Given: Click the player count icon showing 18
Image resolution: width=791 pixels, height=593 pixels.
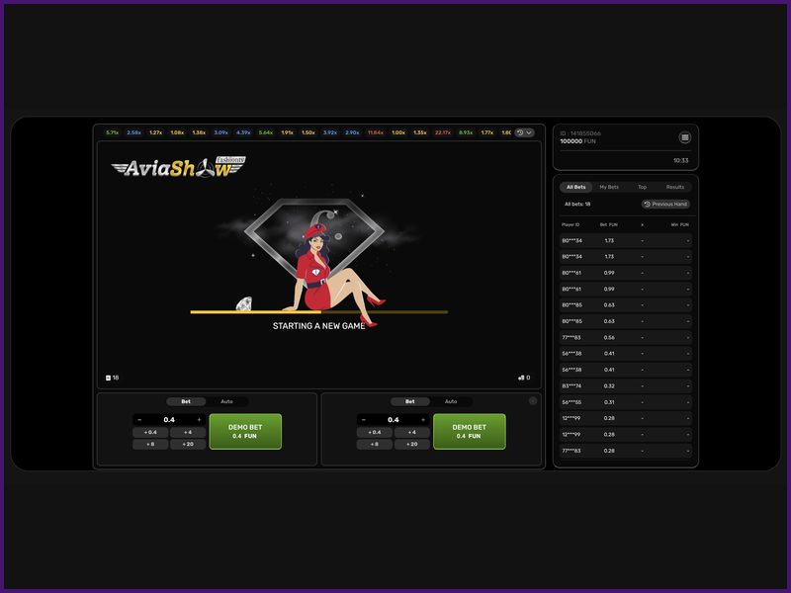Looking at the screenshot, I should coord(108,378).
